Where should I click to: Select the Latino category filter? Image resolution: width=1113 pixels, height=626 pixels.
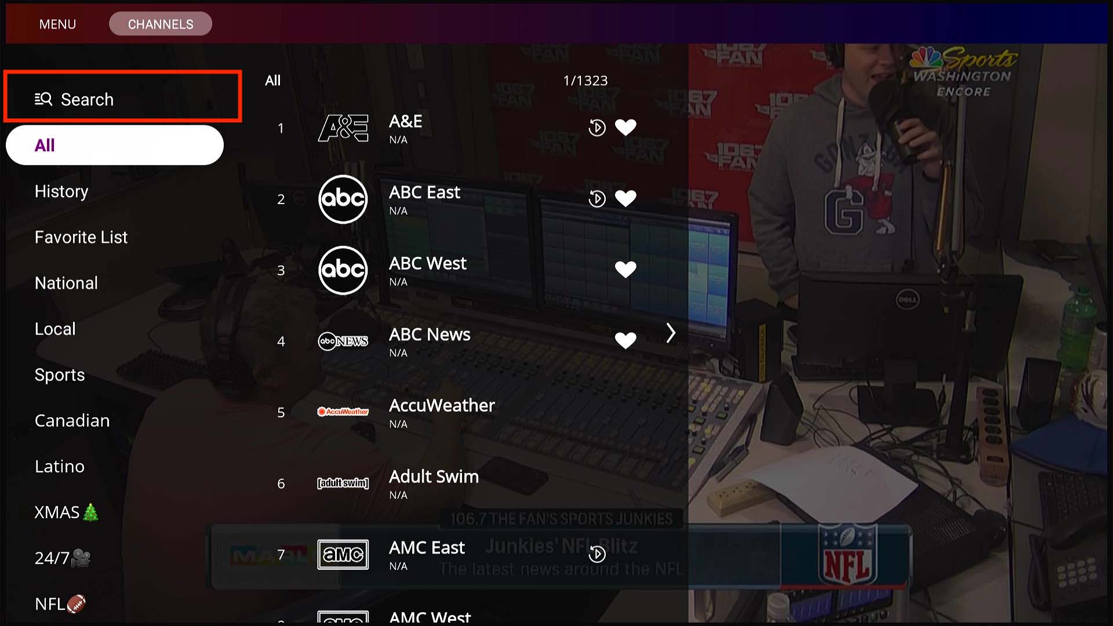[x=59, y=466]
